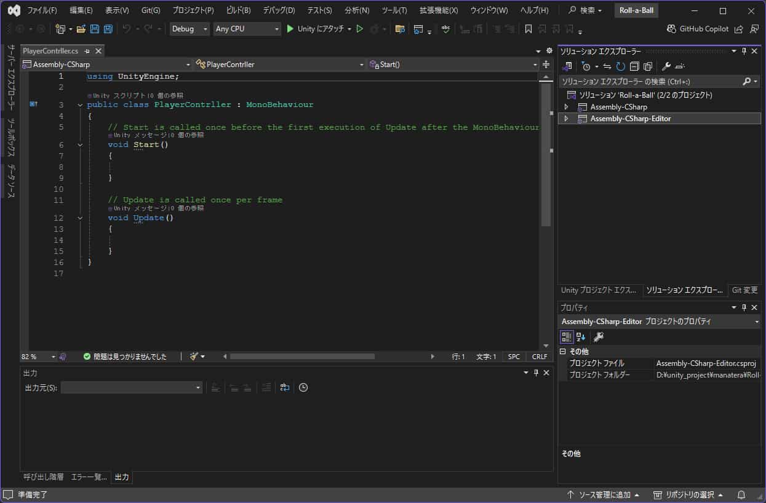
Task: Toggle alphabetical sort in Properties panel
Action: pyautogui.click(x=581, y=336)
